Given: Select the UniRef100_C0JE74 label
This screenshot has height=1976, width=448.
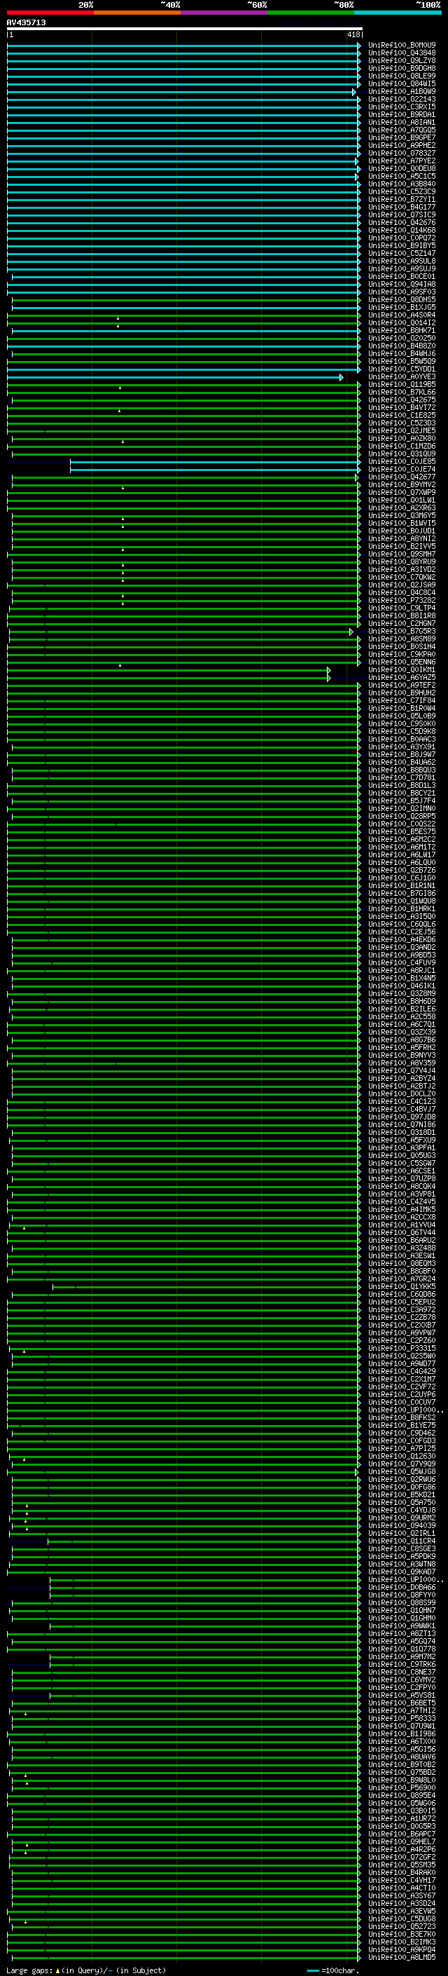Looking at the screenshot, I should (x=402, y=469).
